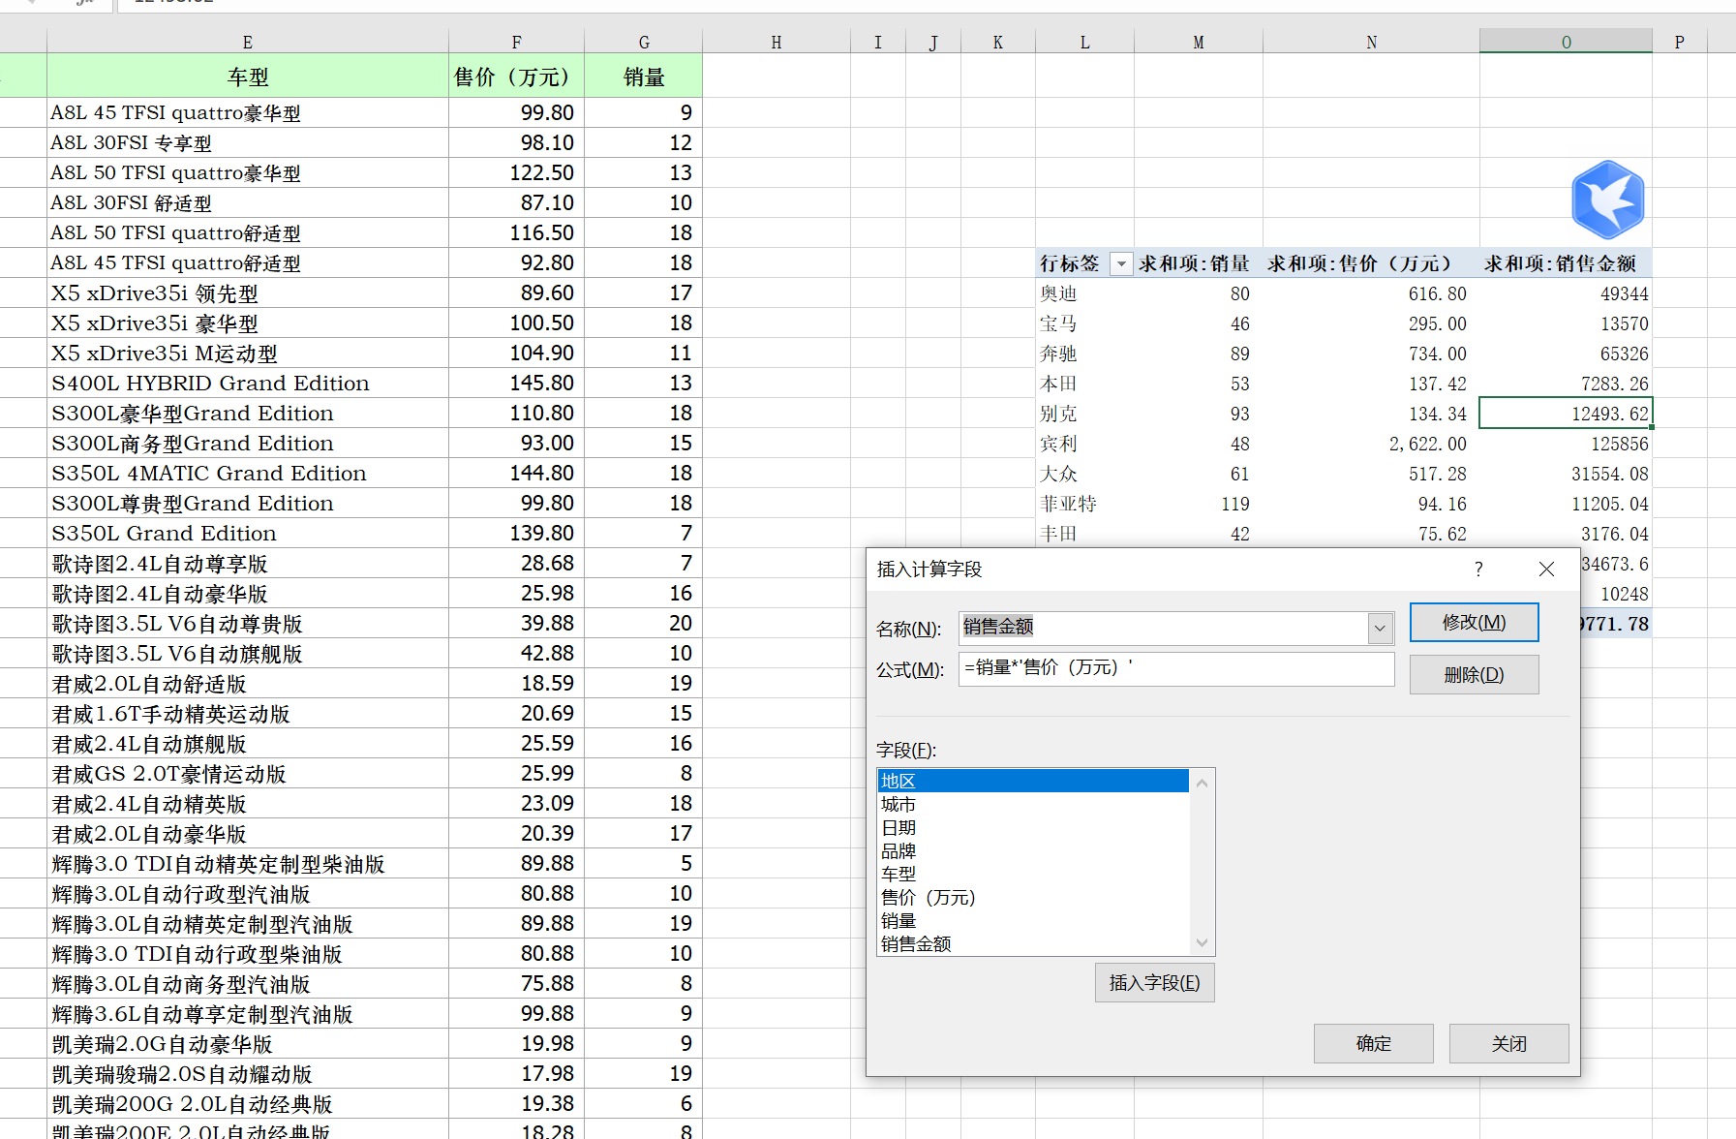Close the 插入计算字段 dialog

[x=1546, y=569]
